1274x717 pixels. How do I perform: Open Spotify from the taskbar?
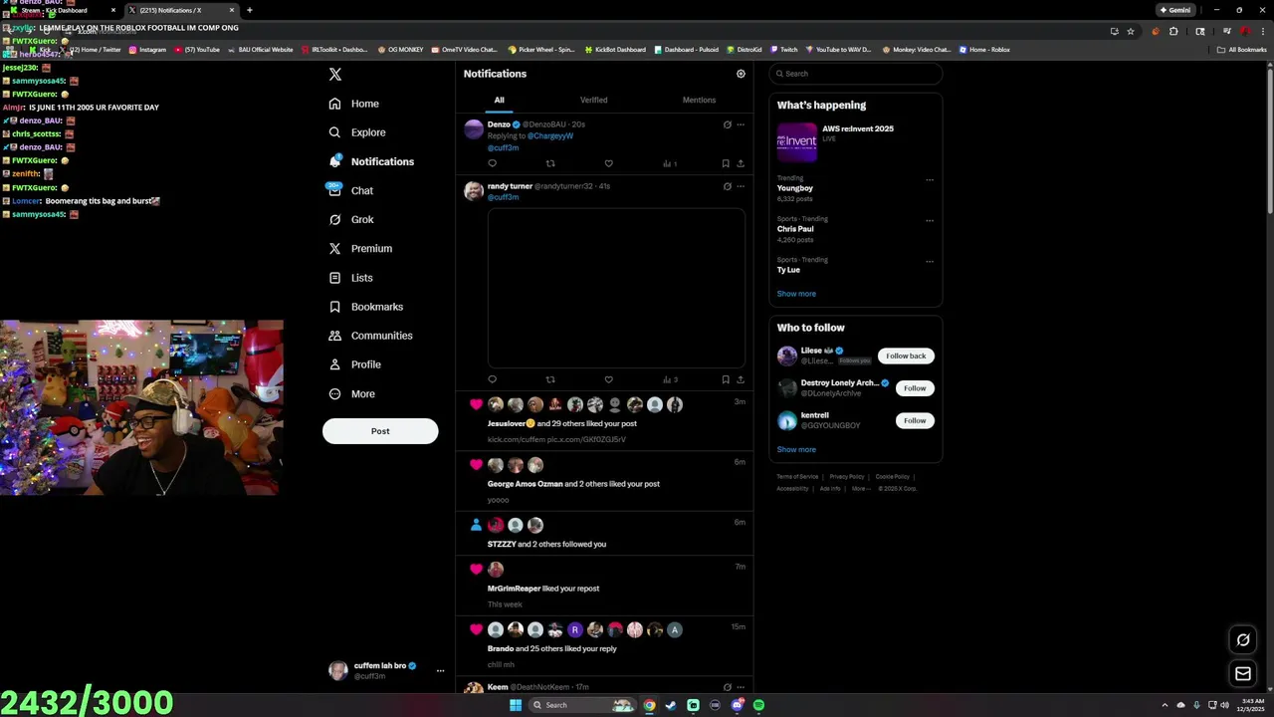(x=758, y=705)
